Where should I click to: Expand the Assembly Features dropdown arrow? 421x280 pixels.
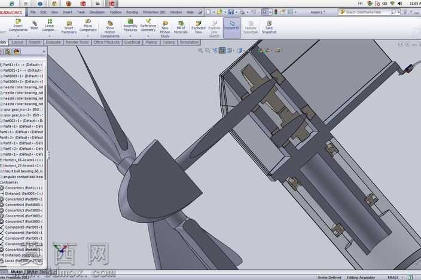click(x=130, y=36)
